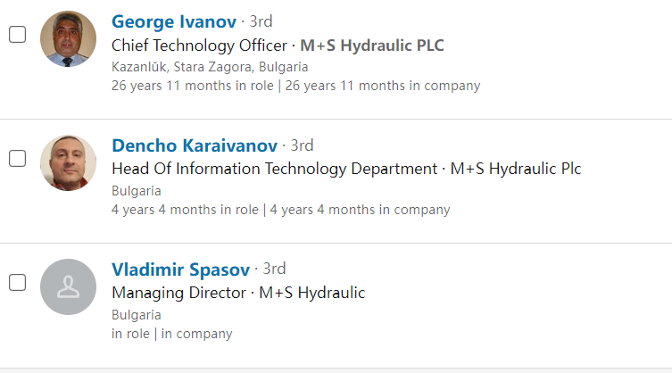672x373 pixels.
Task: Click the Chief Technology Officer title
Action: click(x=199, y=45)
